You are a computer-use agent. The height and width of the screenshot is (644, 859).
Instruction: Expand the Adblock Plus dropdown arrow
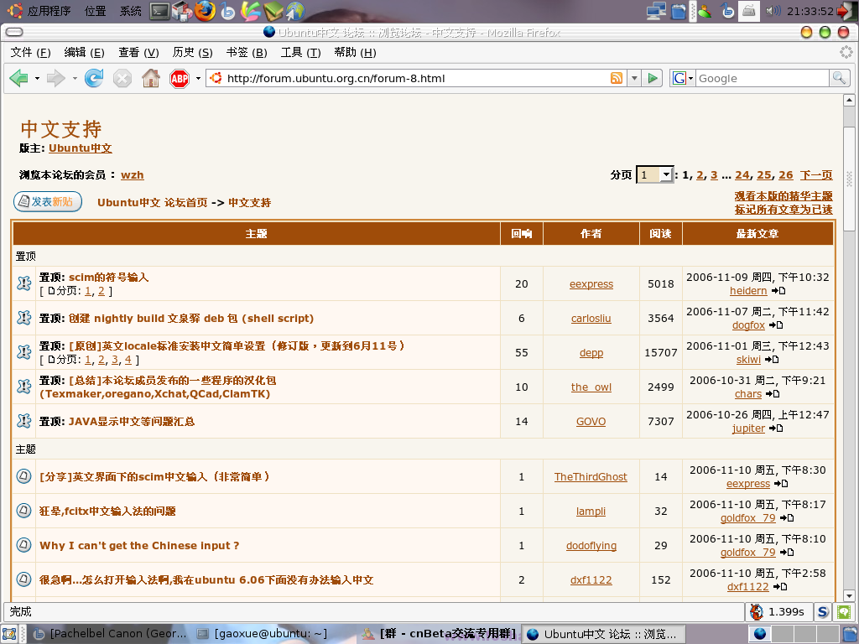[x=198, y=78]
